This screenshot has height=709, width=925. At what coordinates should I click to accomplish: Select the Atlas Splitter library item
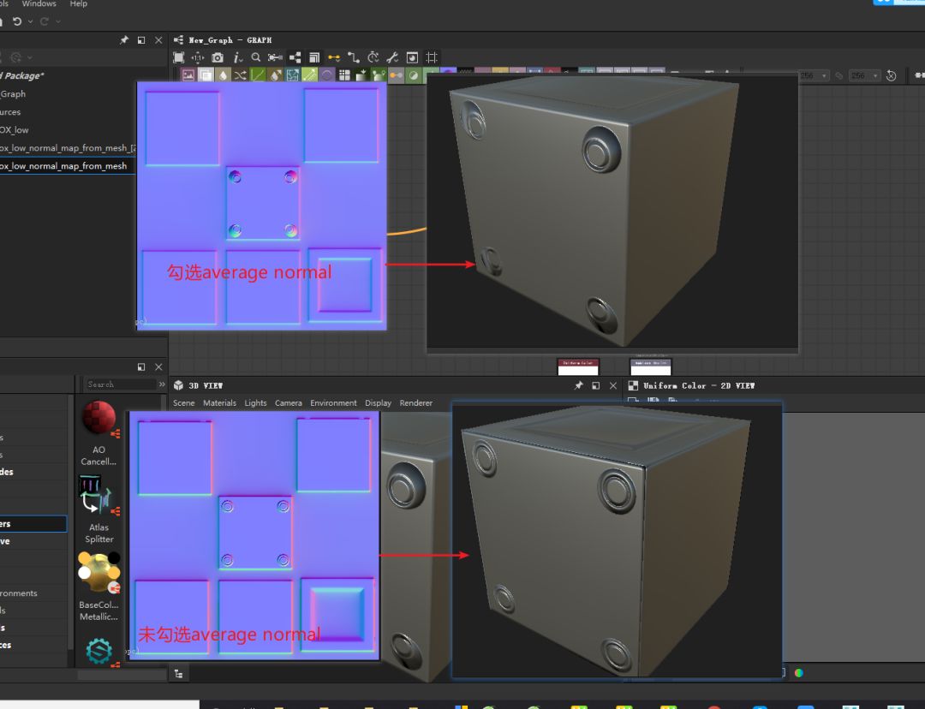99,510
